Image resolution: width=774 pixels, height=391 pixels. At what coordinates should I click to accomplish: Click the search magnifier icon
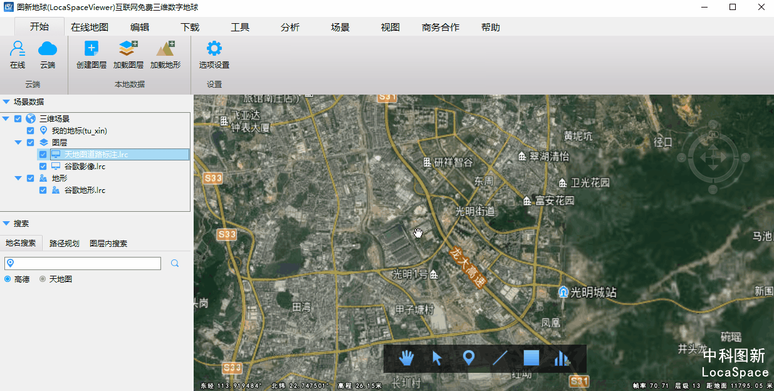pos(175,263)
